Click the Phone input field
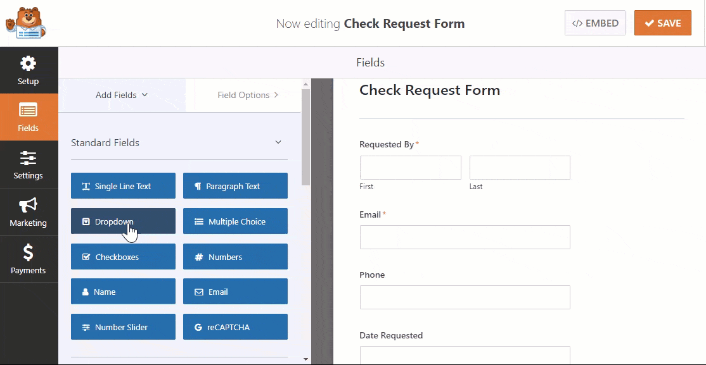The height and width of the screenshot is (365, 706). click(465, 297)
